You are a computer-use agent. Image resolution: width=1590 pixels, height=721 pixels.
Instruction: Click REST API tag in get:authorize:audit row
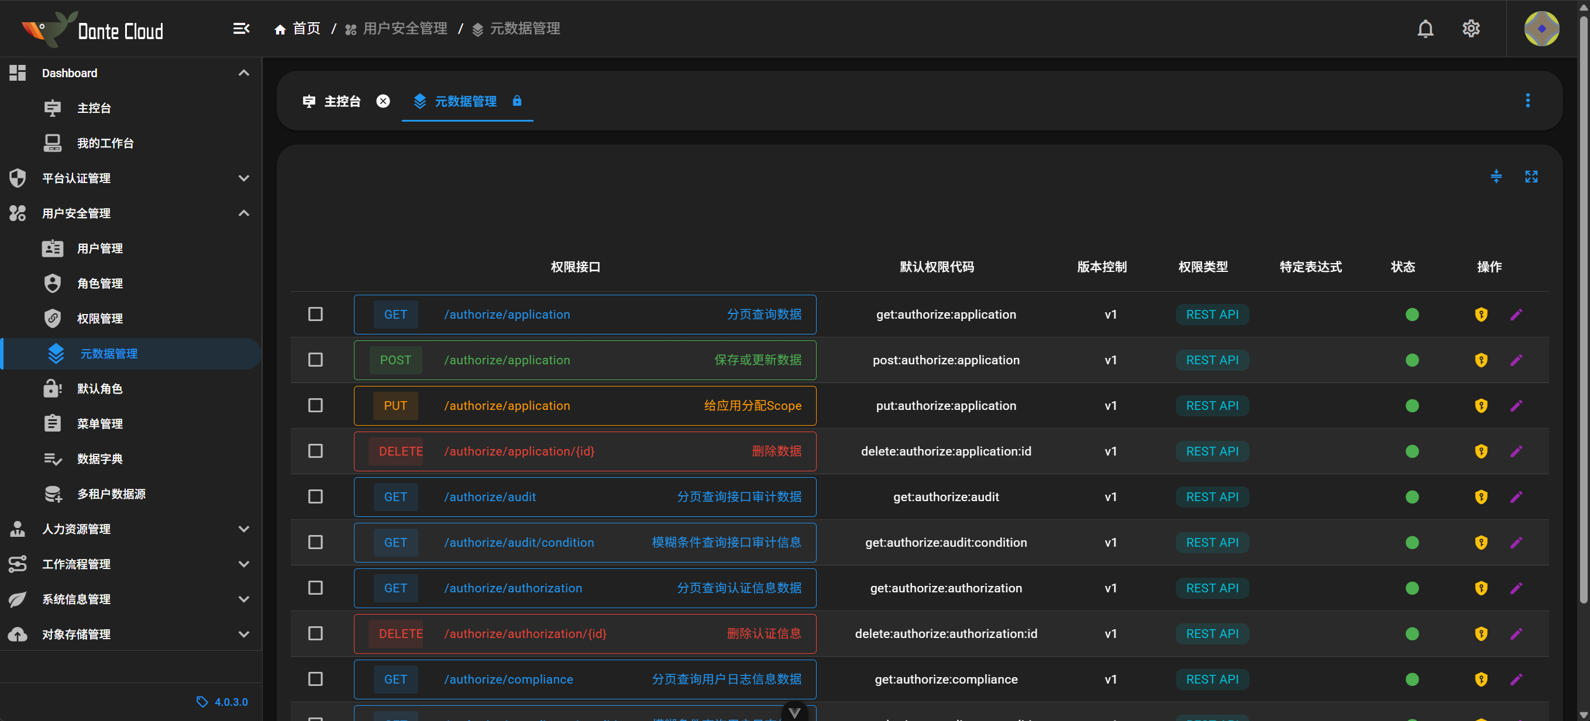(1212, 497)
